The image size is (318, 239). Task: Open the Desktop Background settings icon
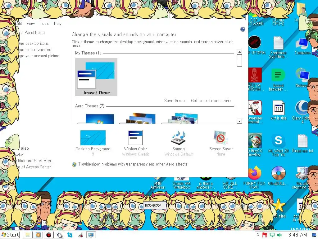93,138
